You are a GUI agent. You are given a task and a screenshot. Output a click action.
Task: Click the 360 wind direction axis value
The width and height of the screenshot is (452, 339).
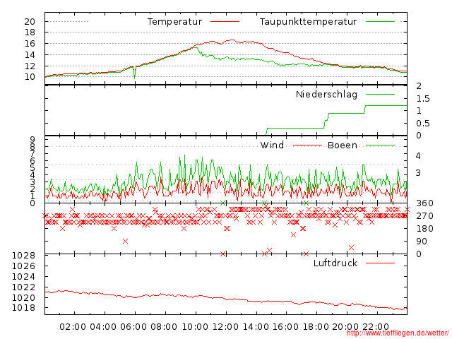(424, 203)
